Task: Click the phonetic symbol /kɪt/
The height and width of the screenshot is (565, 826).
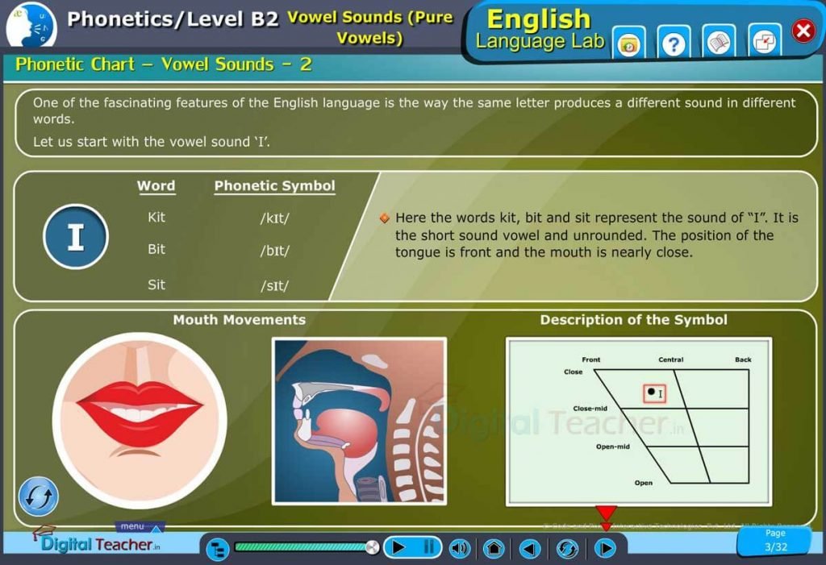Action: [274, 218]
